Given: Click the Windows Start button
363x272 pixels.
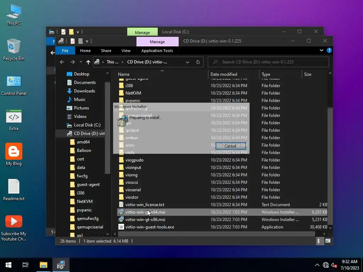Looking at the screenshot, I should [9, 265].
